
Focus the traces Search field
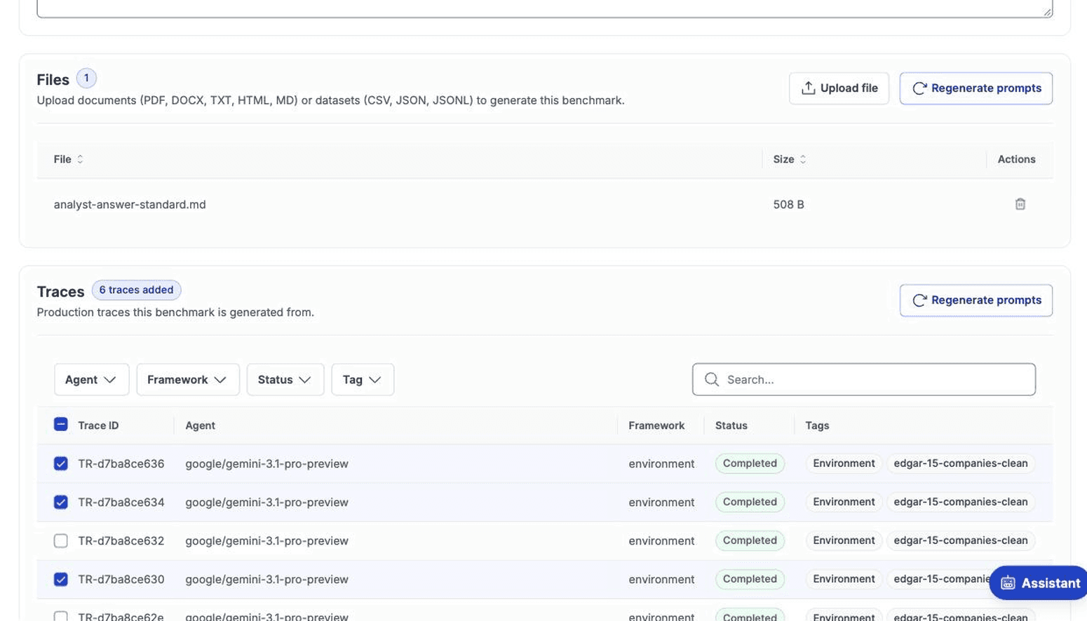(864, 379)
